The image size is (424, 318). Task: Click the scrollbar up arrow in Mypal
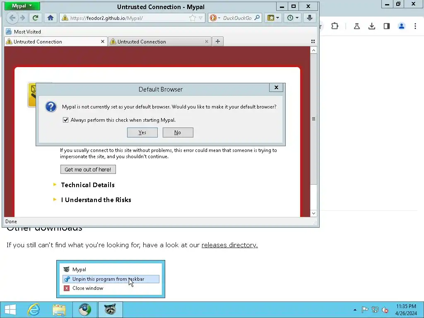(313, 50)
